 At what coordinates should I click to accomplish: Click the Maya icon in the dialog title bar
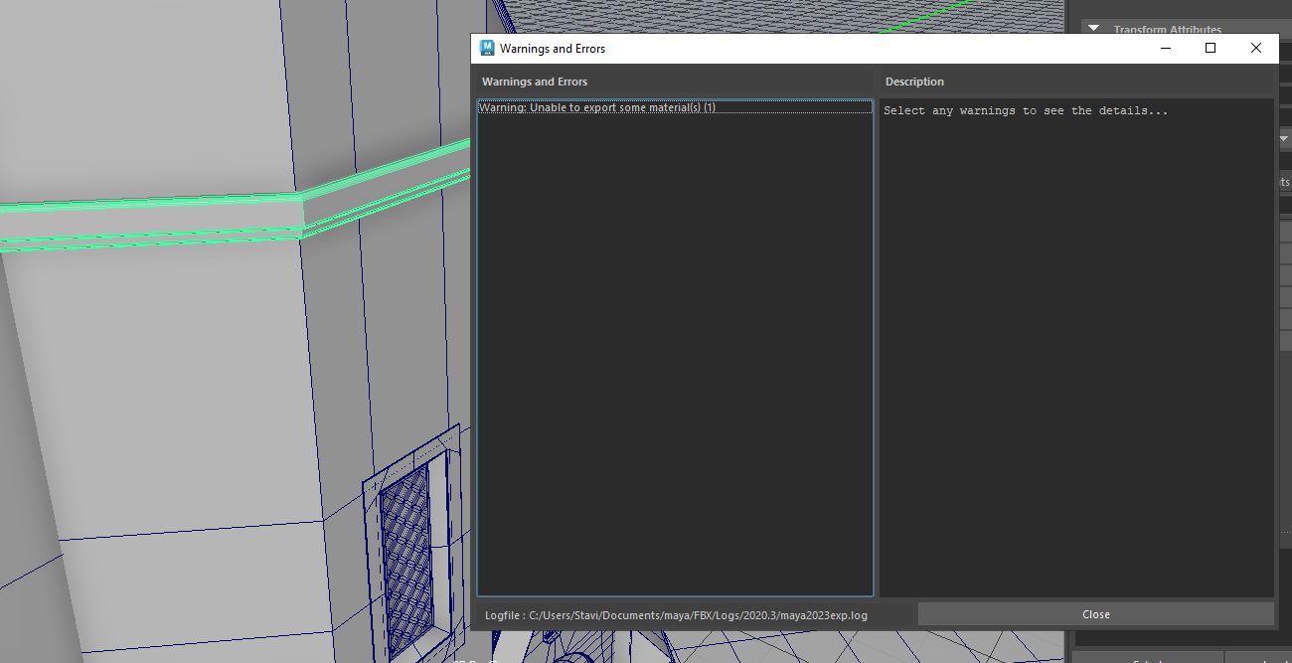coord(487,47)
